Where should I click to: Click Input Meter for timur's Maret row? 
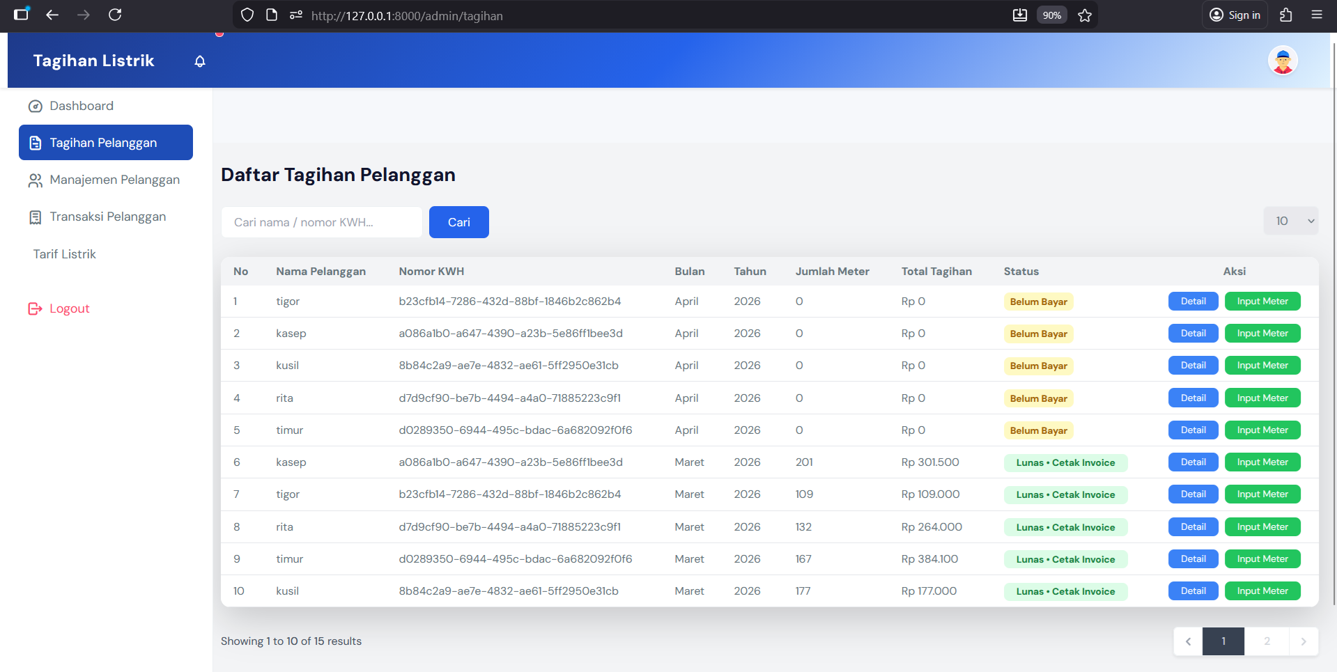[x=1262, y=559]
